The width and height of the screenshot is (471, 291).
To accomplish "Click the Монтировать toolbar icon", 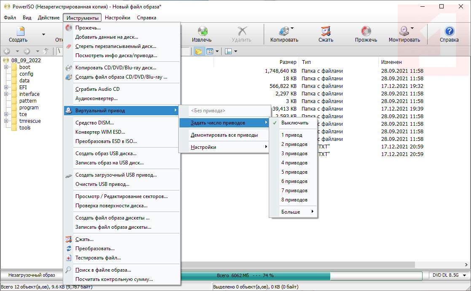I will pos(404,31).
